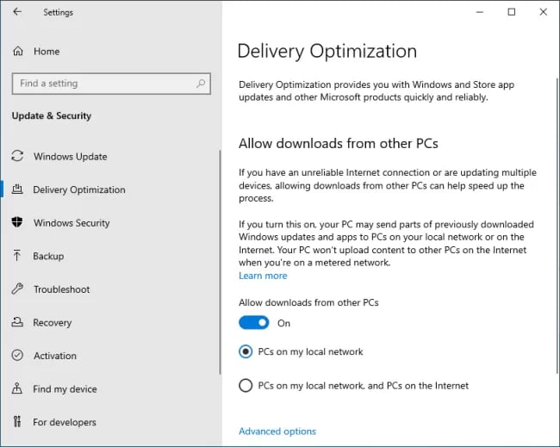Image resolution: width=560 pixels, height=447 pixels.
Task: Select PCs on my local network radio
Action: [x=246, y=351]
